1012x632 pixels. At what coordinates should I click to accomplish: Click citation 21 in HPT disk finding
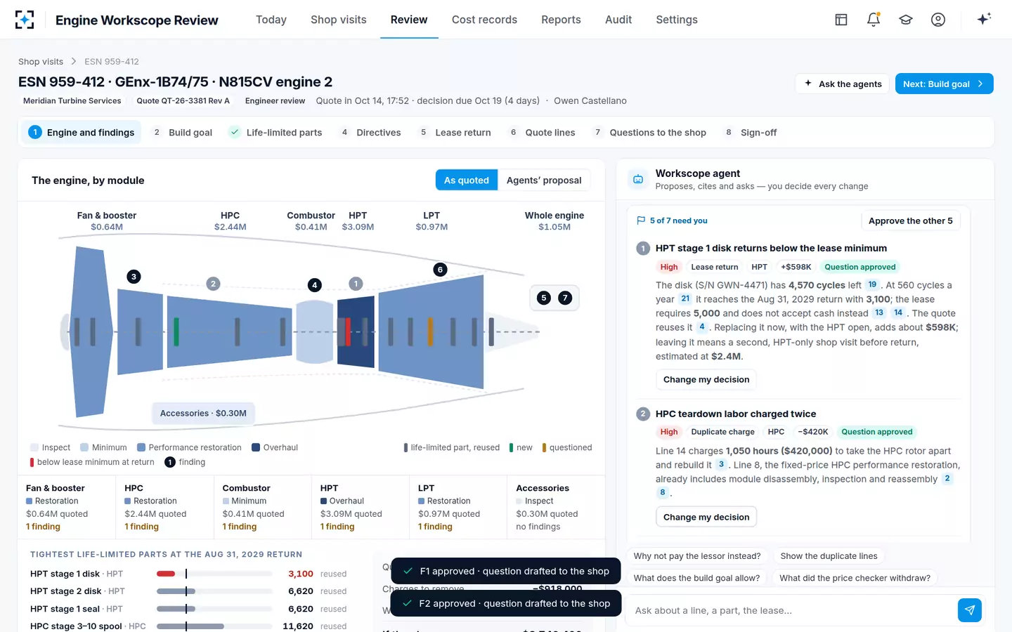tap(685, 298)
